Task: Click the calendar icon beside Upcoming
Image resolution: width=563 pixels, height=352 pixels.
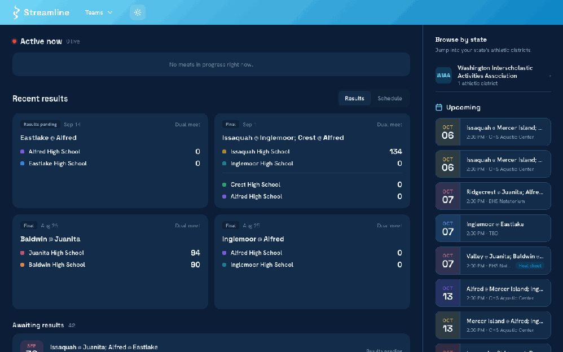Action: pos(439,107)
